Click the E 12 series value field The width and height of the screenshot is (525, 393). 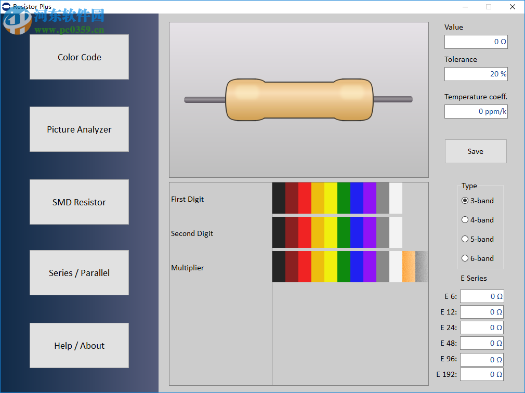(x=481, y=311)
